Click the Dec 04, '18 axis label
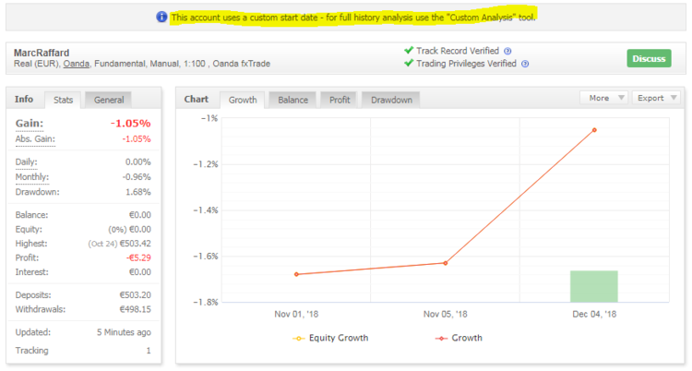692x371 pixels. tap(594, 314)
